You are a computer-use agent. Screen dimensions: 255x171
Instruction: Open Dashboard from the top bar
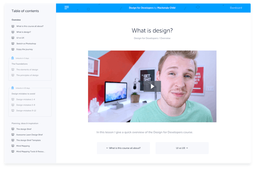pos(236,8)
